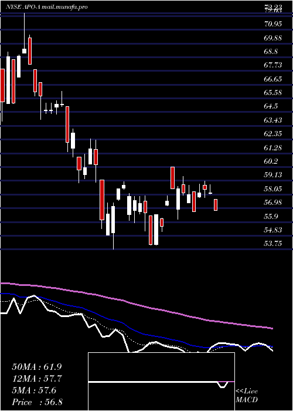The image size is (293, 411).
Task: Click the 50MA : 61.9 readout
Action: click(x=37, y=367)
